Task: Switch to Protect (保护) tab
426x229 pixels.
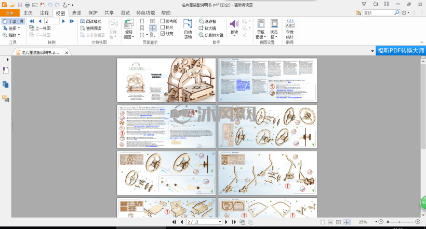Action: 93,13
